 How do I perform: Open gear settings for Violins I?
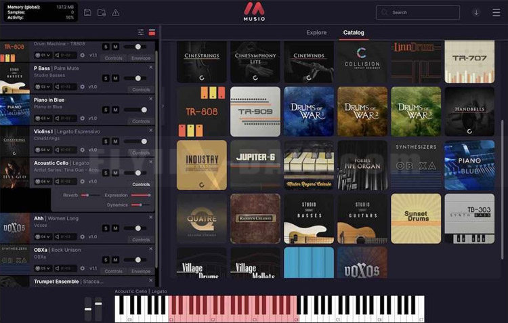(82, 150)
